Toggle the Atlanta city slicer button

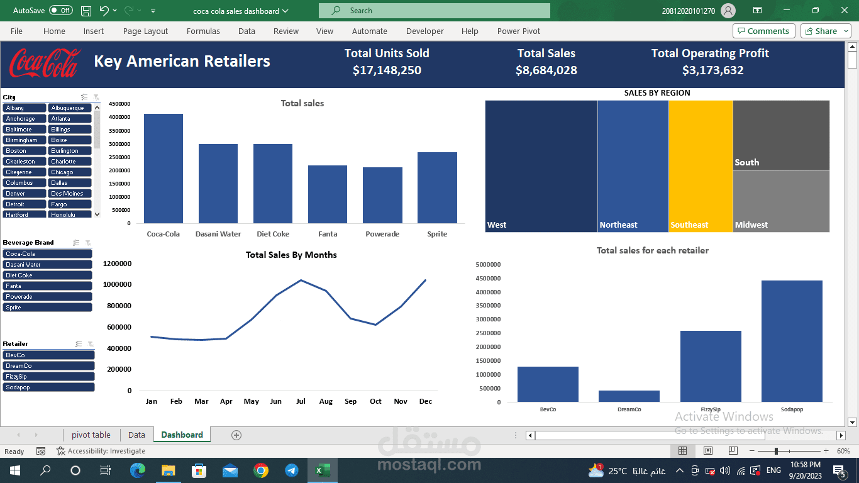click(70, 119)
